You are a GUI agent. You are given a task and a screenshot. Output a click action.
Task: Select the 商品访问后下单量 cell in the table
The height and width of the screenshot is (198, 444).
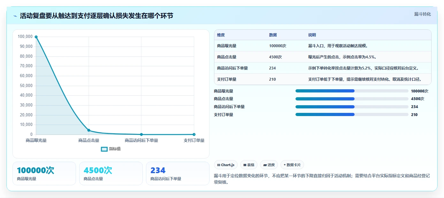[232, 68]
